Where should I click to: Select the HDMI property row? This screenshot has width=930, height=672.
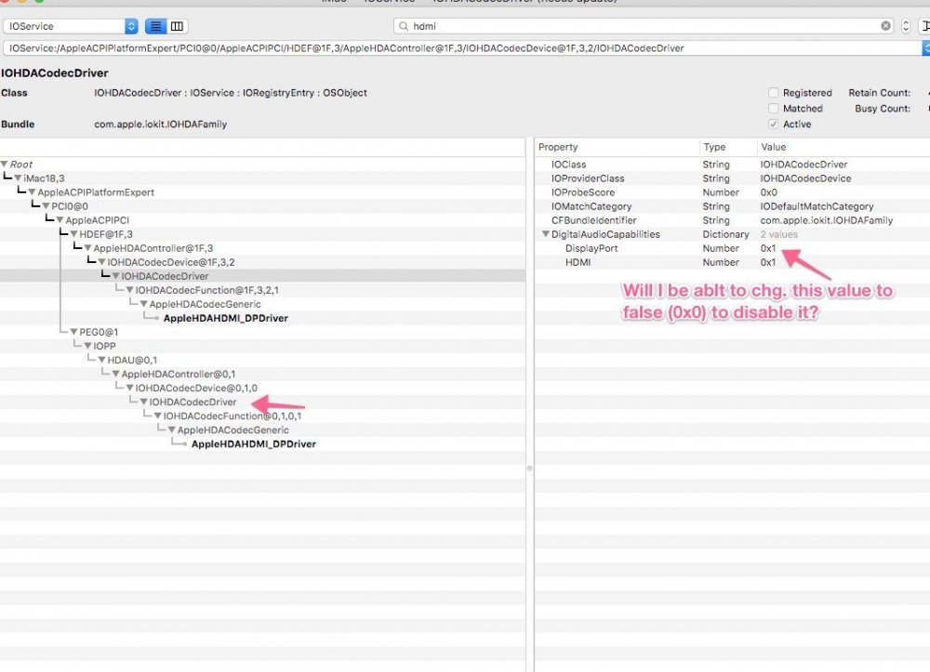coord(733,262)
